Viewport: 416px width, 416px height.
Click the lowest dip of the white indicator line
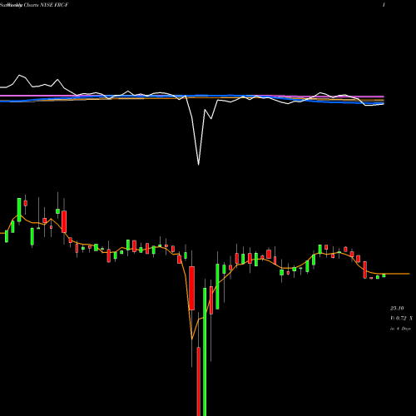click(198, 164)
